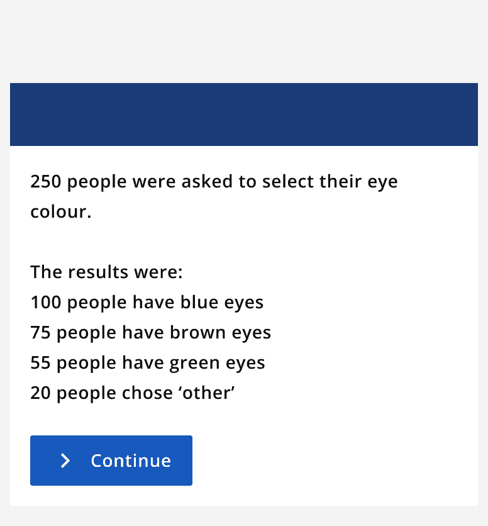
Task: Click the right-pointing arrow on the blue button
Action: click(65, 461)
